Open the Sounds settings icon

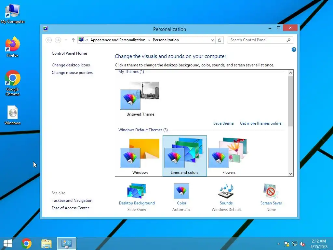[x=226, y=191]
